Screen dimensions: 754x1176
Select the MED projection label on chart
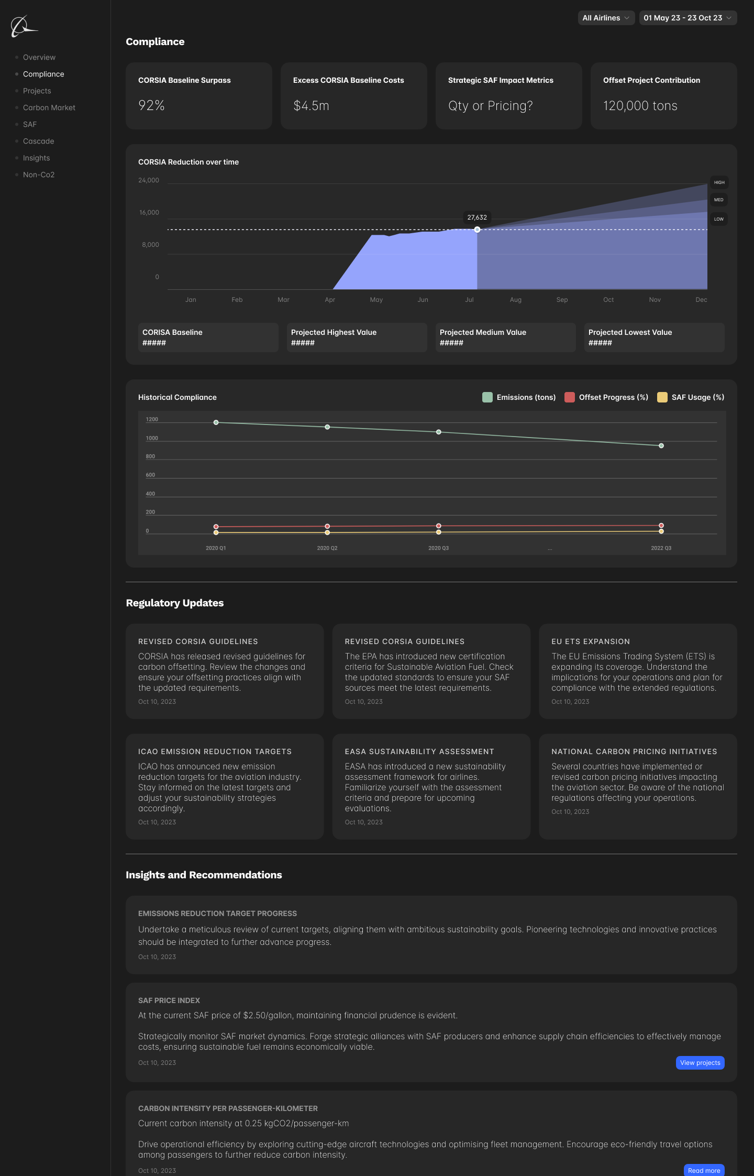pyautogui.click(x=719, y=200)
